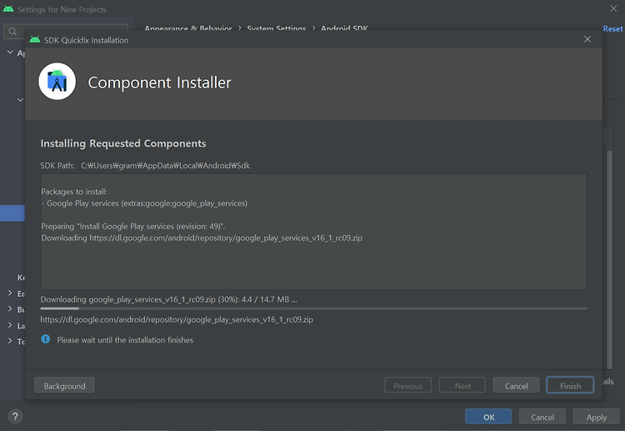Screen dimensions: 625x431
Task: Expand the 'La' settings tree node
Action: (x=10, y=325)
